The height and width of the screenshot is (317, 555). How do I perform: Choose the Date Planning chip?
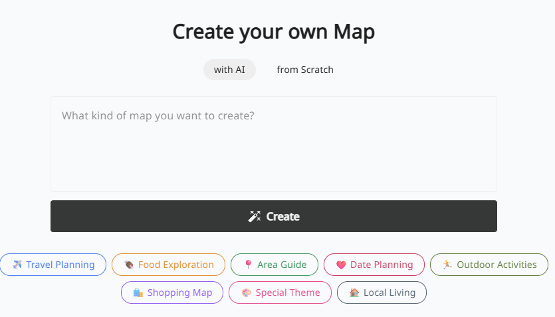(374, 265)
